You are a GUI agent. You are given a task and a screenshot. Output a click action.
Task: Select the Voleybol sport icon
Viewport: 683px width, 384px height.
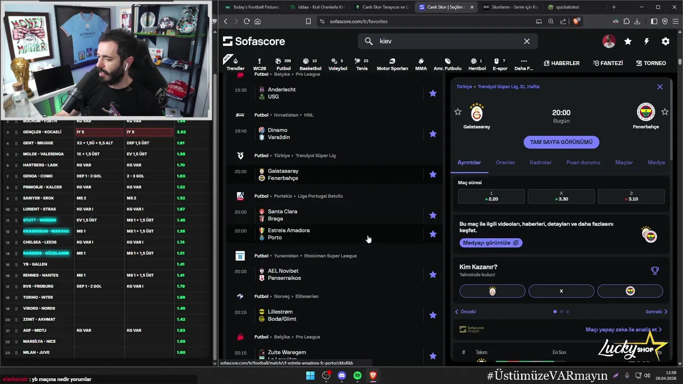(x=338, y=64)
